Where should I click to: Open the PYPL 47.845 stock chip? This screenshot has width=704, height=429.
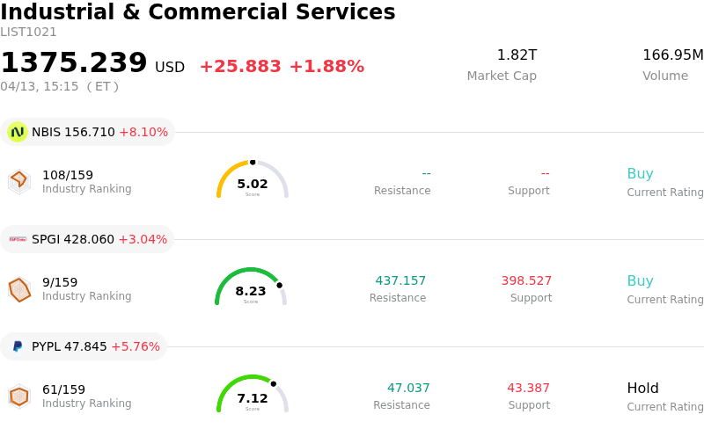click(84, 346)
